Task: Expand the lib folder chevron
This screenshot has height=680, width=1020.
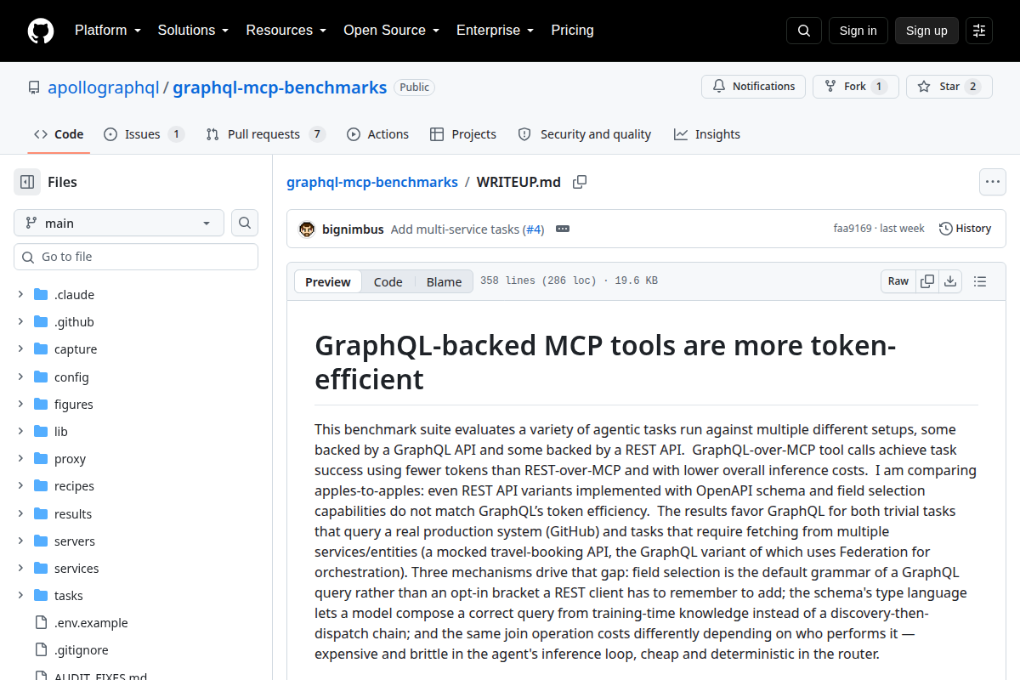Action: point(20,432)
